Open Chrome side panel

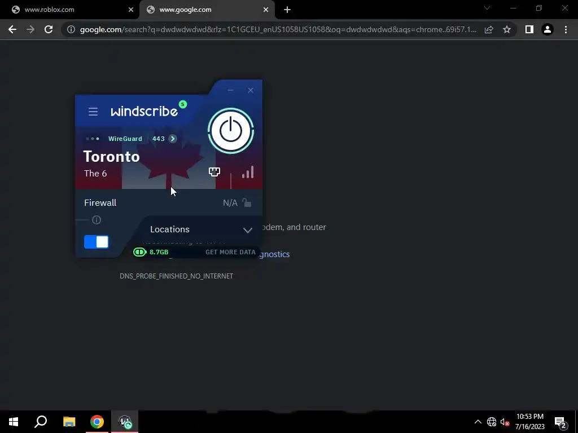tap(529, 29)
